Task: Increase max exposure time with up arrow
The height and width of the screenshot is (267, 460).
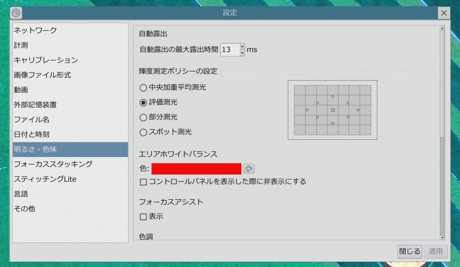Action: 243,46
